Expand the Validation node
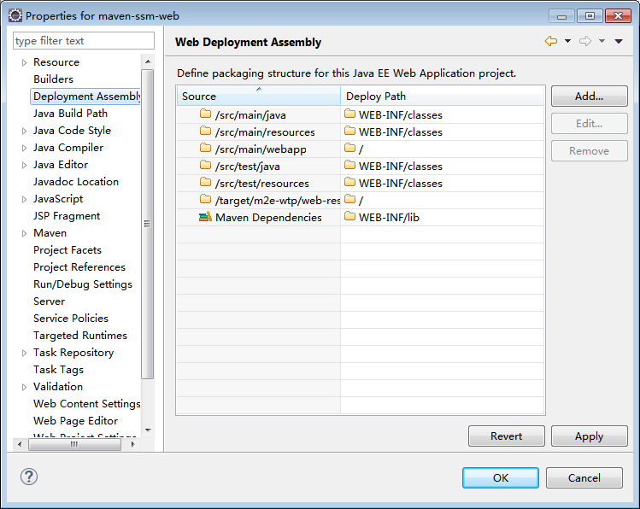This screenshot has width=640, height=509. (24, 387)
